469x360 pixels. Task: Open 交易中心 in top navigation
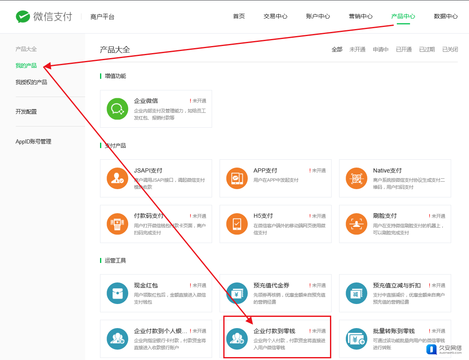(x=275, y=16)
